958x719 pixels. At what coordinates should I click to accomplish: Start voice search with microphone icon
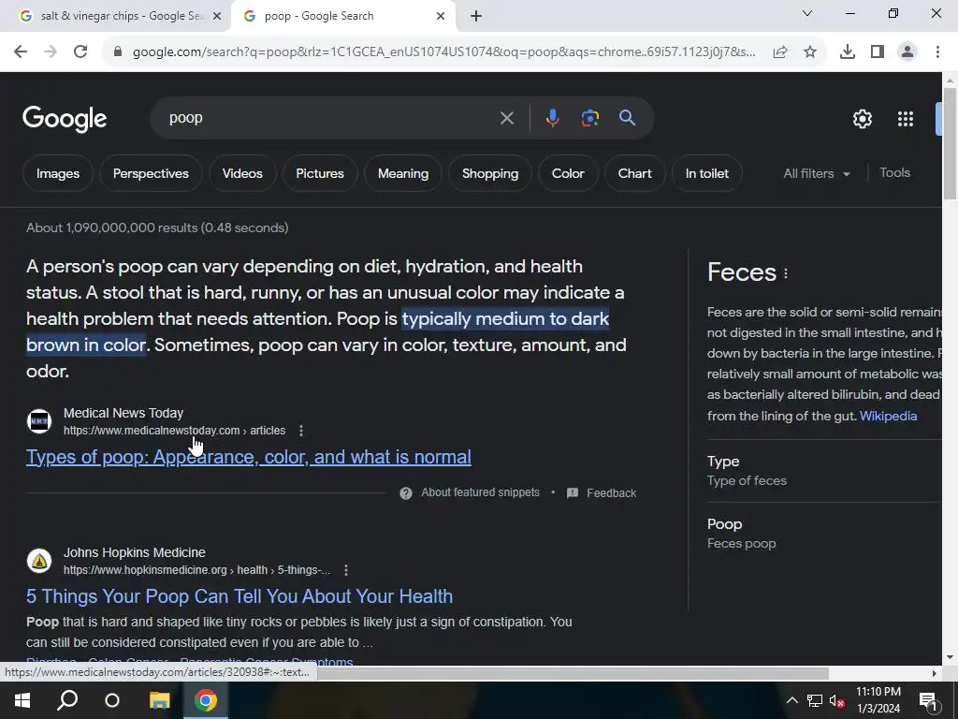[552, 118]
